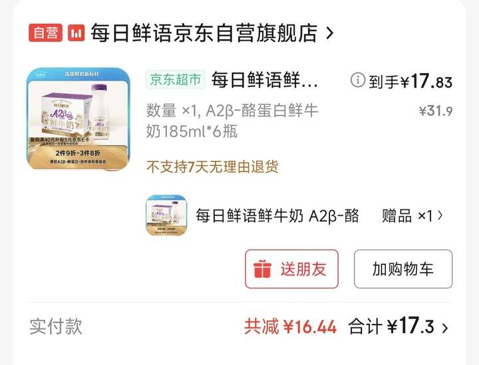This screenshot has width=479, height=365.
Task: Open gift item 每日鲜语鲜牛奶 A2β-酪
Action: point(277,216)
